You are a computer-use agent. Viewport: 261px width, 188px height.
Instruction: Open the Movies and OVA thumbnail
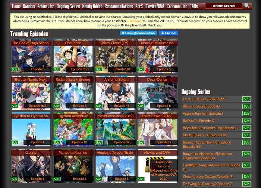pyautogui.click(x=157, y=166)
